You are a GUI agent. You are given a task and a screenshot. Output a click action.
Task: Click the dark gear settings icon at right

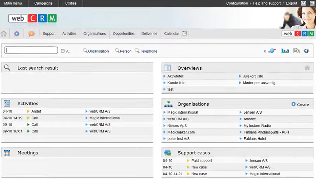(306, 51)
